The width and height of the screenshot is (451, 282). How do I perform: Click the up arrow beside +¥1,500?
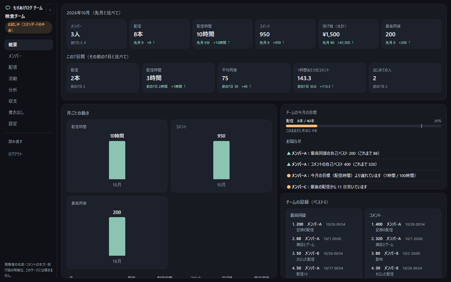(x=353, y=43)
